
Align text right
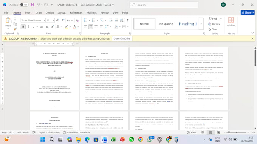coord(96,27)
